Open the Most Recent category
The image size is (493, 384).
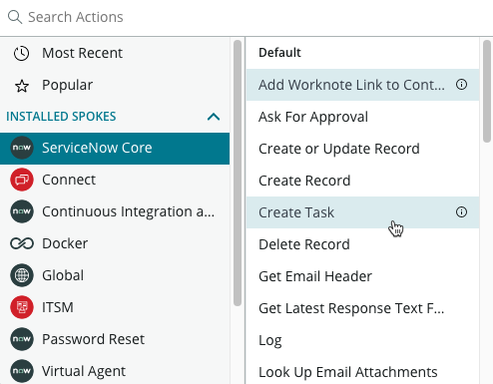[x=115, y=53]
